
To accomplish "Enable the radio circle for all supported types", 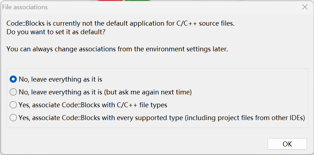I will coord(13,118).
